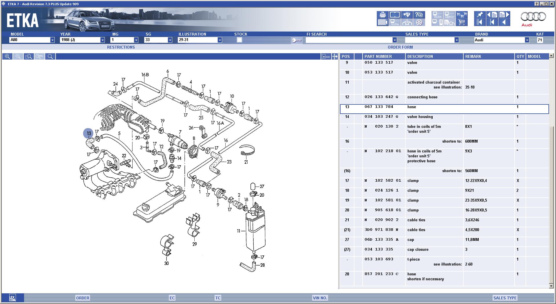Screen dimensions: 556x304
Task: Click the zoom selection area magnifier icon
Action: click(x=29, y=57)
